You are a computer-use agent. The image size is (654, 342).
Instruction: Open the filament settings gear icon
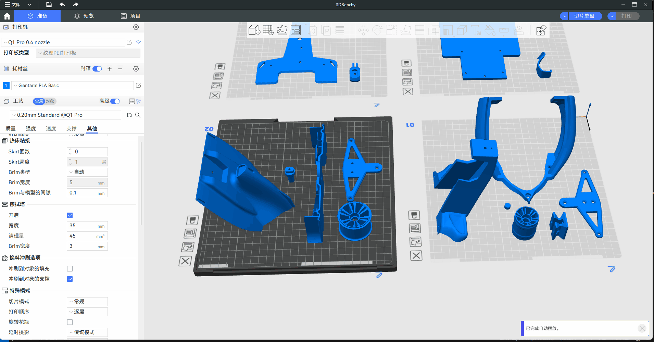point(136,69)
